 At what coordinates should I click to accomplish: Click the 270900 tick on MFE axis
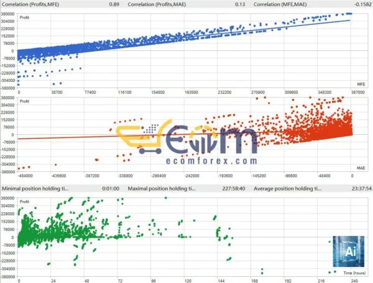point(257,92)
